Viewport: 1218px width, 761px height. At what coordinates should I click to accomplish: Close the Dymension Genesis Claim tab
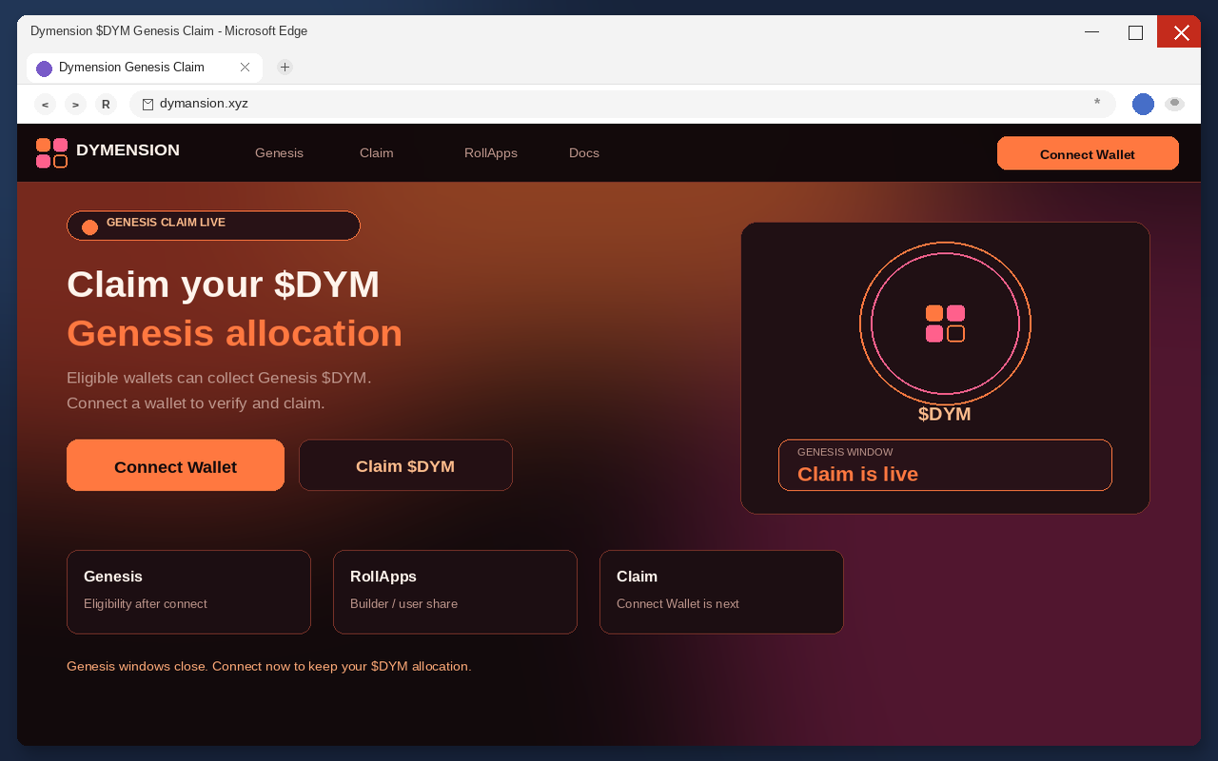pyautogui.click(x=245, y=68)
